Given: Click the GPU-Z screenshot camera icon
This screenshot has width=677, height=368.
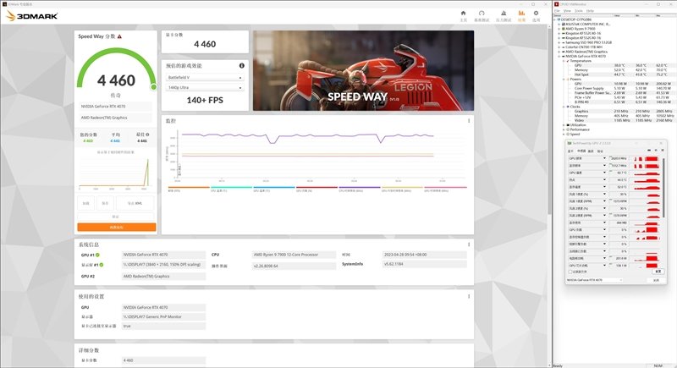Looking at the screenshot, I should click(x=649, y=150).
